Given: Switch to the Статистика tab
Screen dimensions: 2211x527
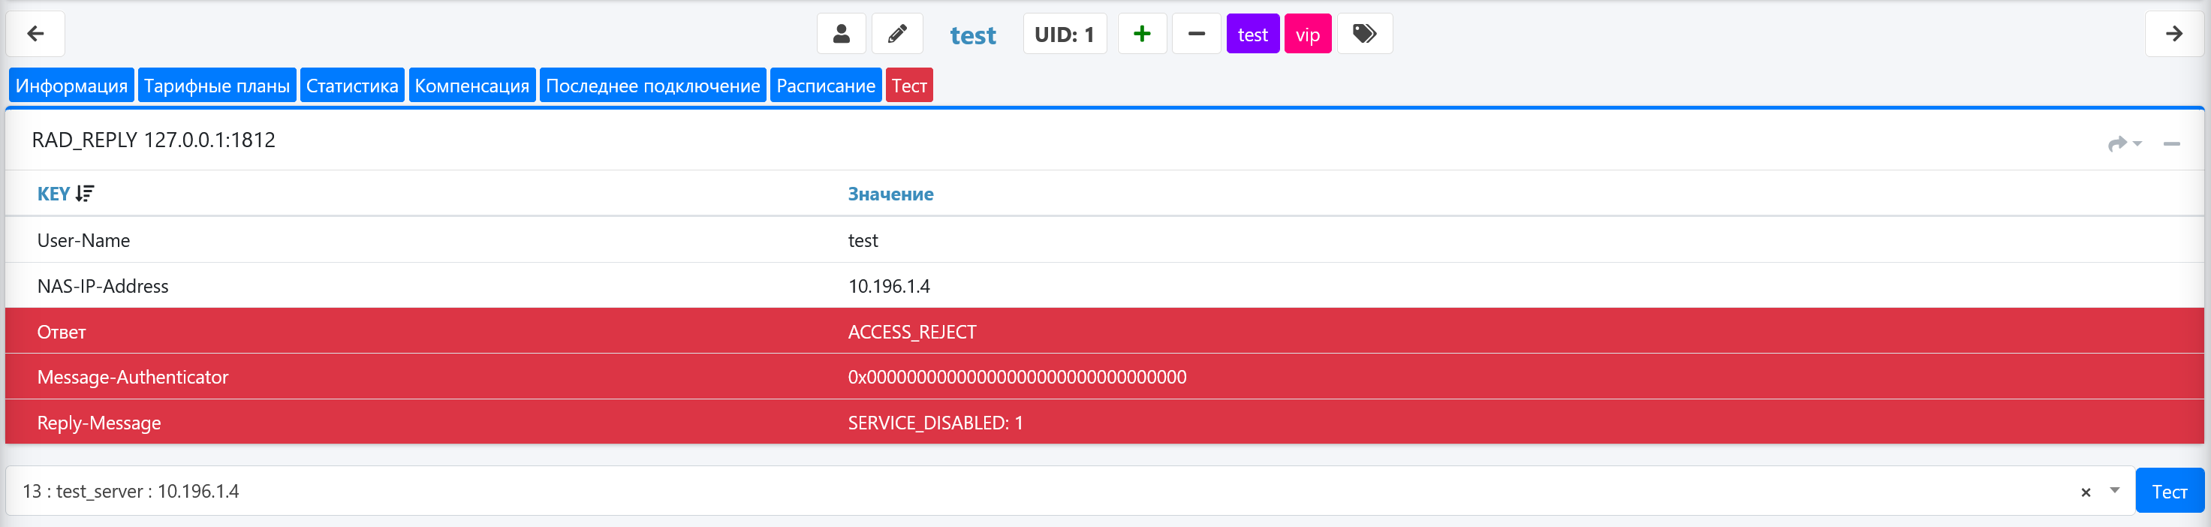Looking at the screenshot, I should [352, 85].
